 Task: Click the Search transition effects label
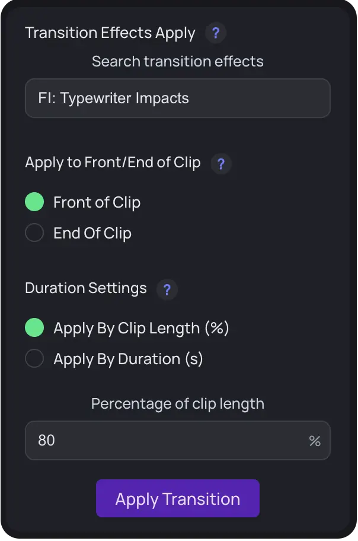178,61
